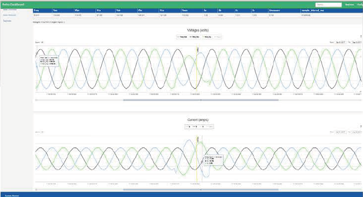Toggle the trigger series in Current legend
The height and width of the screenshot is (197, 363).
pyautogui.click(x=210, y=127)
